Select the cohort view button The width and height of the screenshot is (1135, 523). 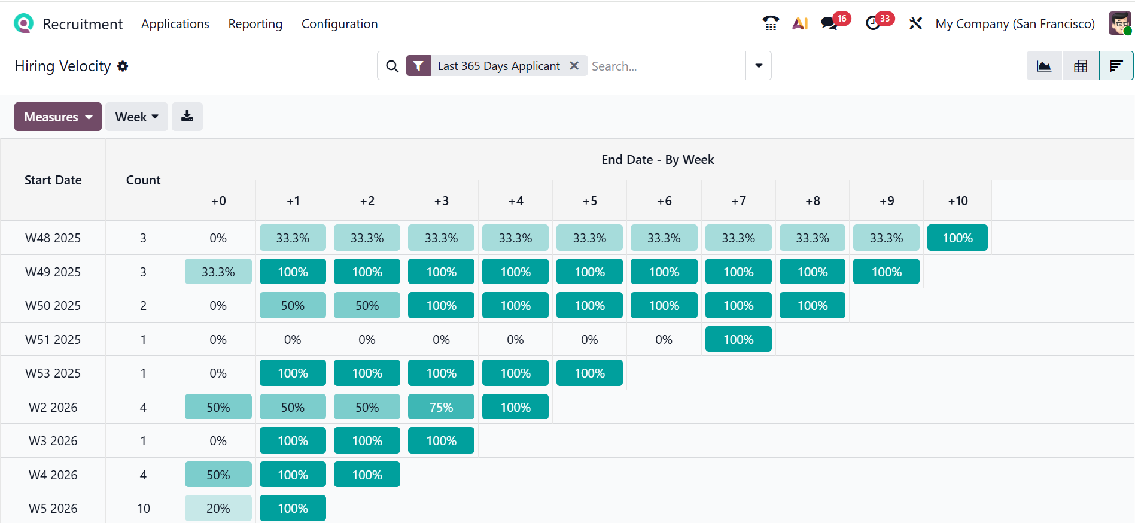click(1116, 66)
